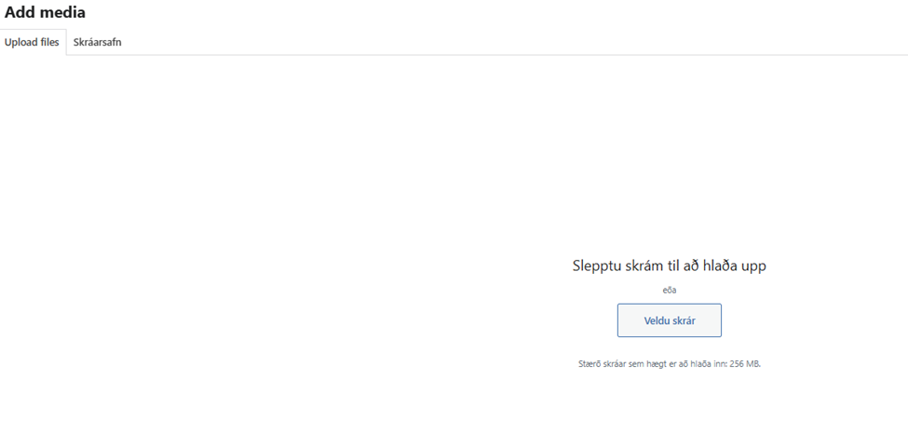This screenshot has width=908, height=448.
Task: Click the 256 MB upload size notice
Action: coord(669,364)
